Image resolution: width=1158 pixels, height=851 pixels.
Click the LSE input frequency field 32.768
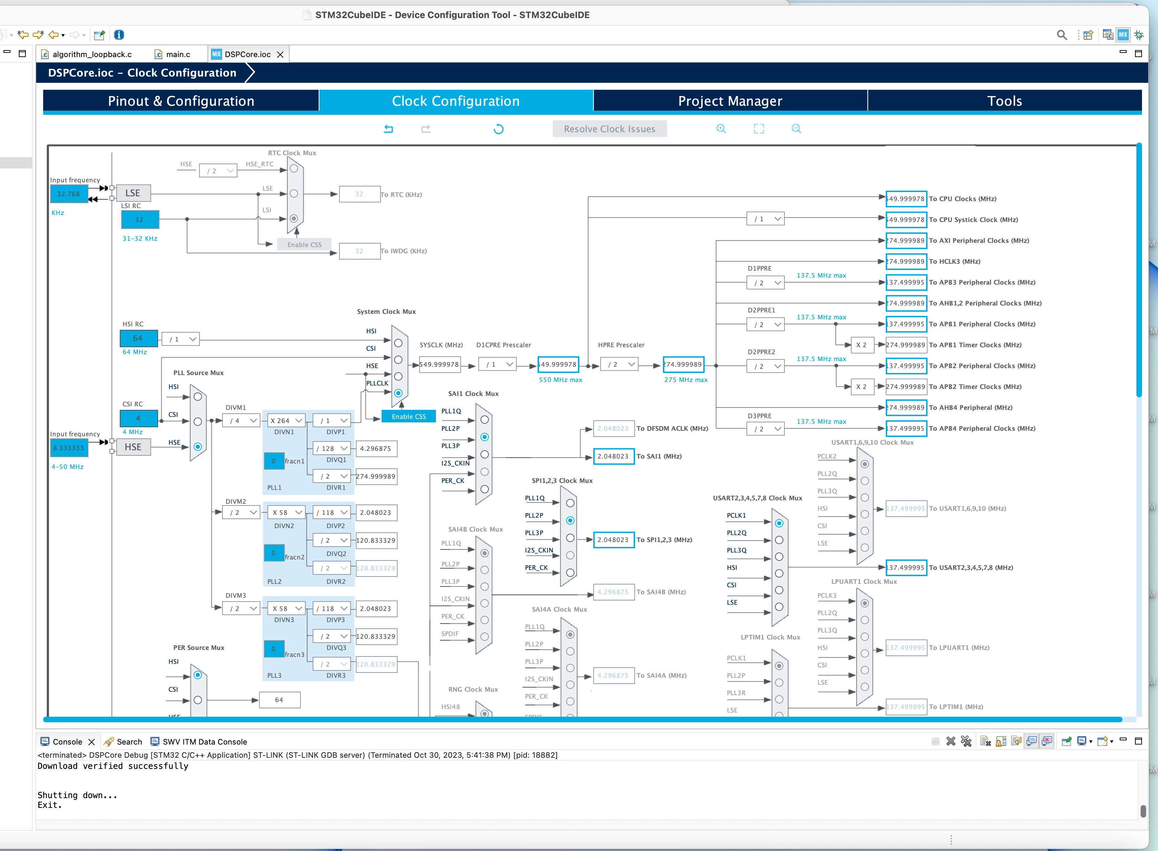[x=69, y=194]
